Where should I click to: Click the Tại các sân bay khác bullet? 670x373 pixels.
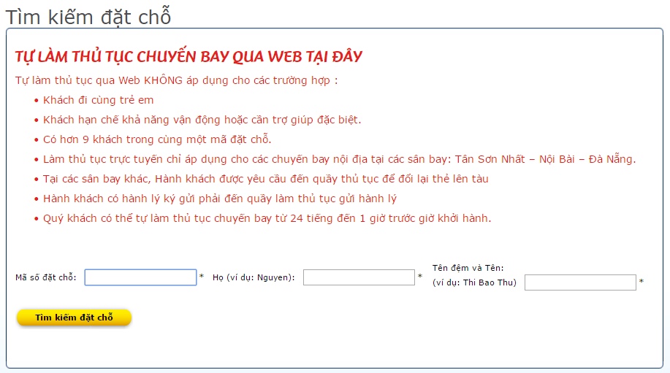click(x=265, y=179)
